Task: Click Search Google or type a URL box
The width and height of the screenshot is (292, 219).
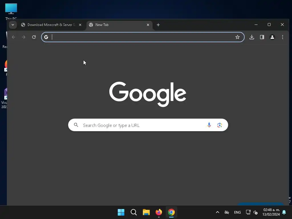Action: point(148,125)
